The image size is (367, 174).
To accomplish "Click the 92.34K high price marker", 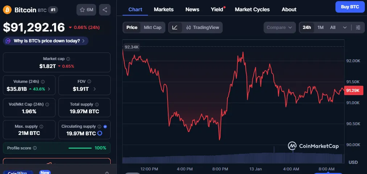I will (x=132, y=47).
